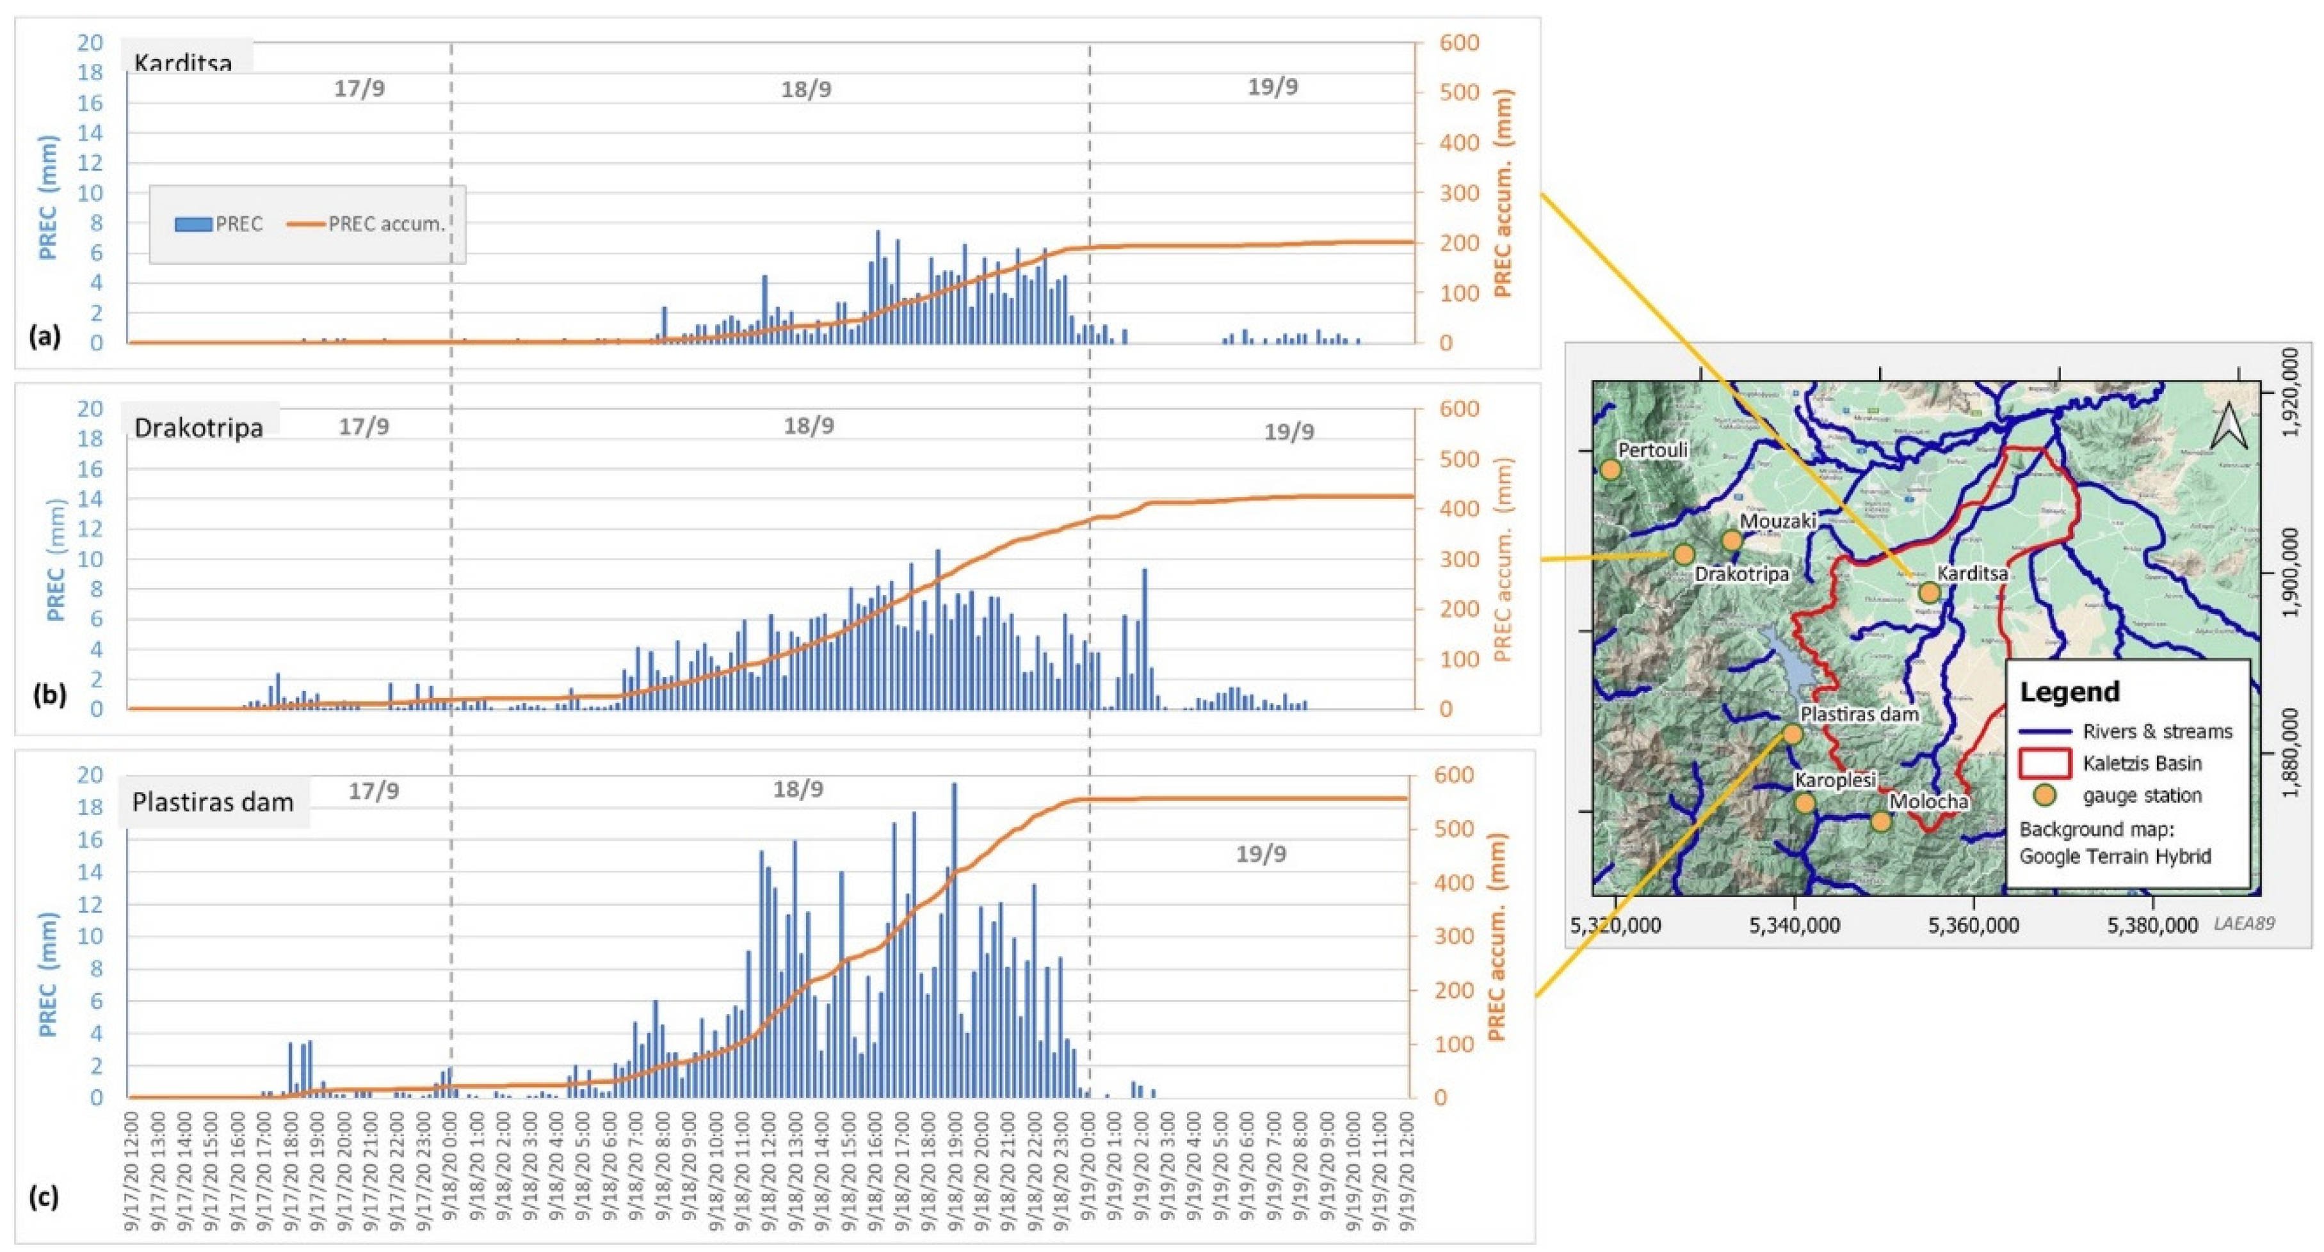Screen dimensions: 2324x1252
Task: Select the Karditsa station marker on the map
Action: [x=1930, y=592]
